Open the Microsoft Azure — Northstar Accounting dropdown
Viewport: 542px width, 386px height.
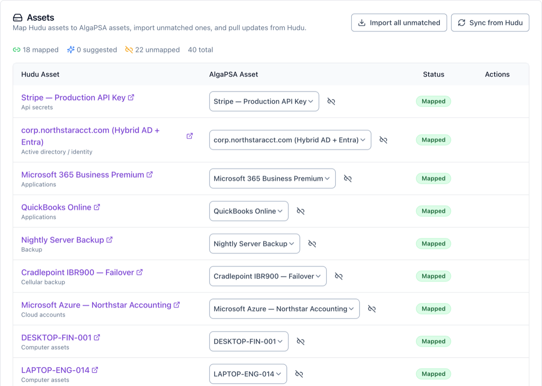pyautogui.click(x=285, y=309)
